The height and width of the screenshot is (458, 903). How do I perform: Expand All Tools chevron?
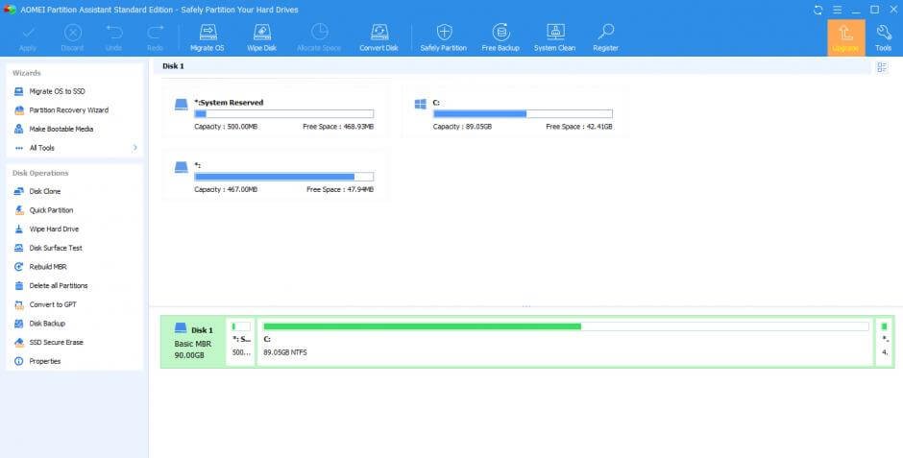135,148
